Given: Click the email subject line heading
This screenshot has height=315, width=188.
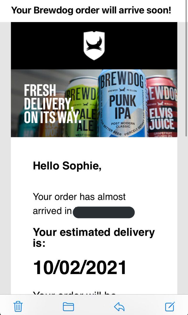Looking at the screenshot, I should pos(91,11).
